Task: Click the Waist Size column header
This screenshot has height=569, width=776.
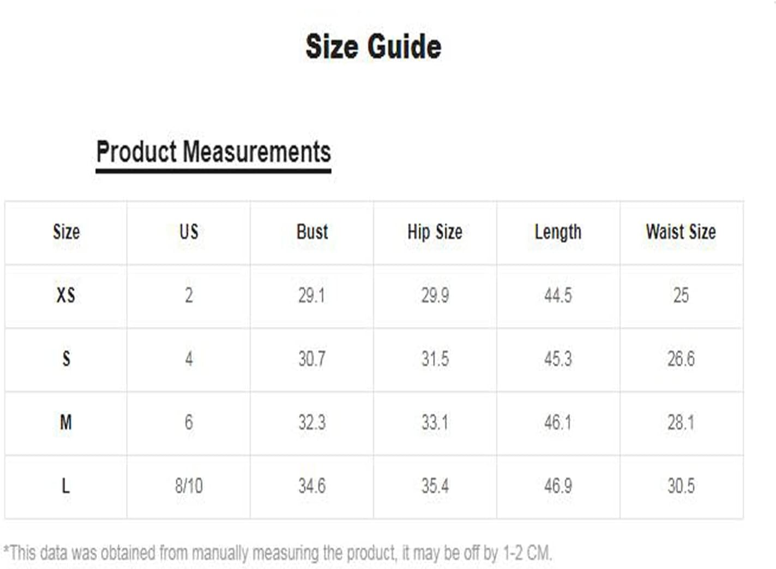Action: coord(681,232)
